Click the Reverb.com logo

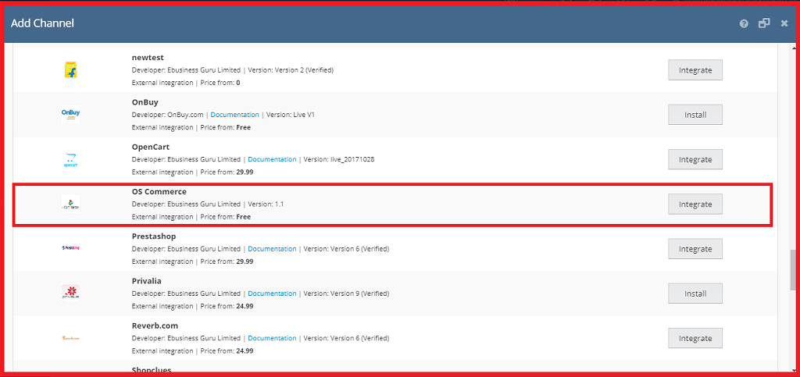tap(71, 338)
